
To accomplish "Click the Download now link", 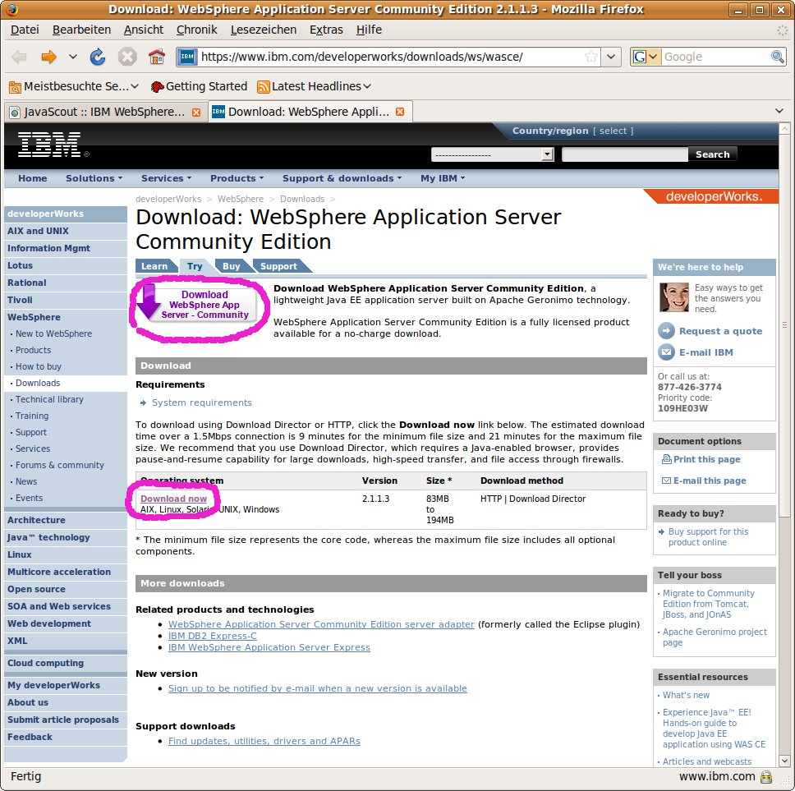I will 173,499.
